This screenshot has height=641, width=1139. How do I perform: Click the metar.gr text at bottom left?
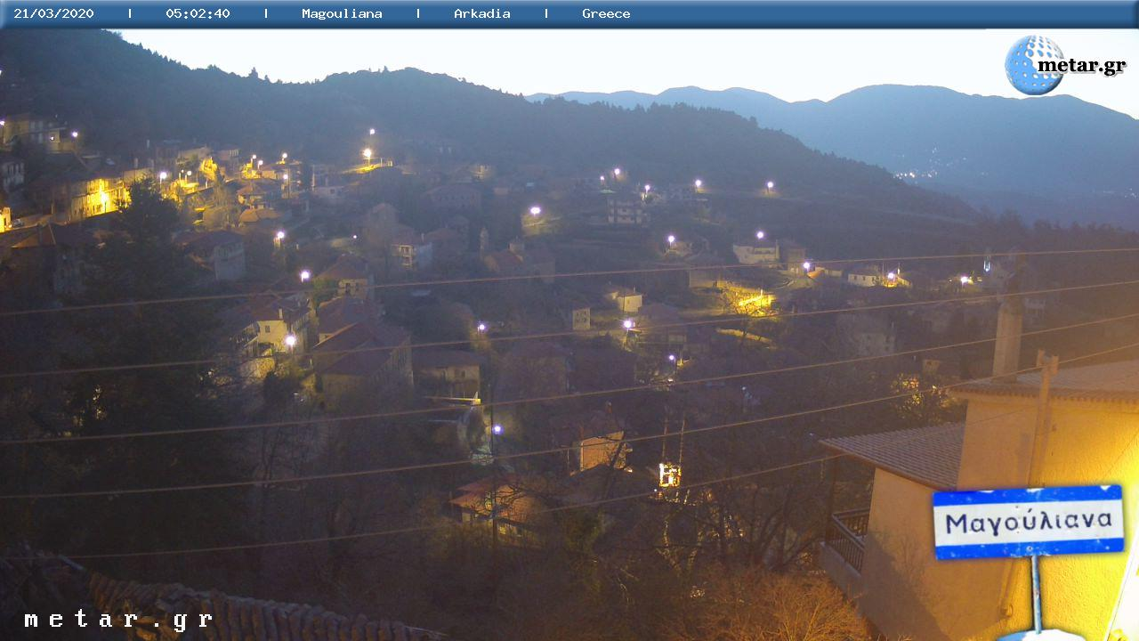pos(118,620)
